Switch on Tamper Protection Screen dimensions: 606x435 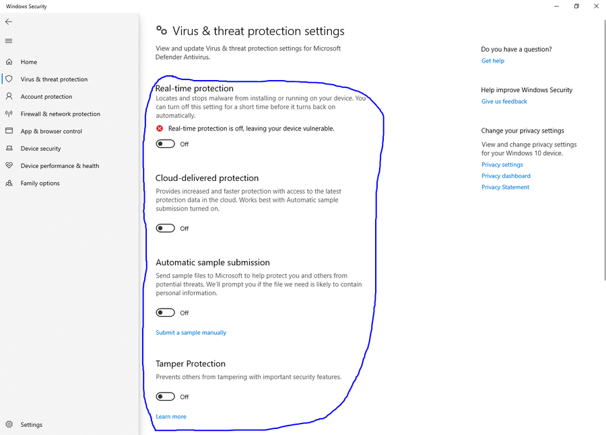(166, 397)
